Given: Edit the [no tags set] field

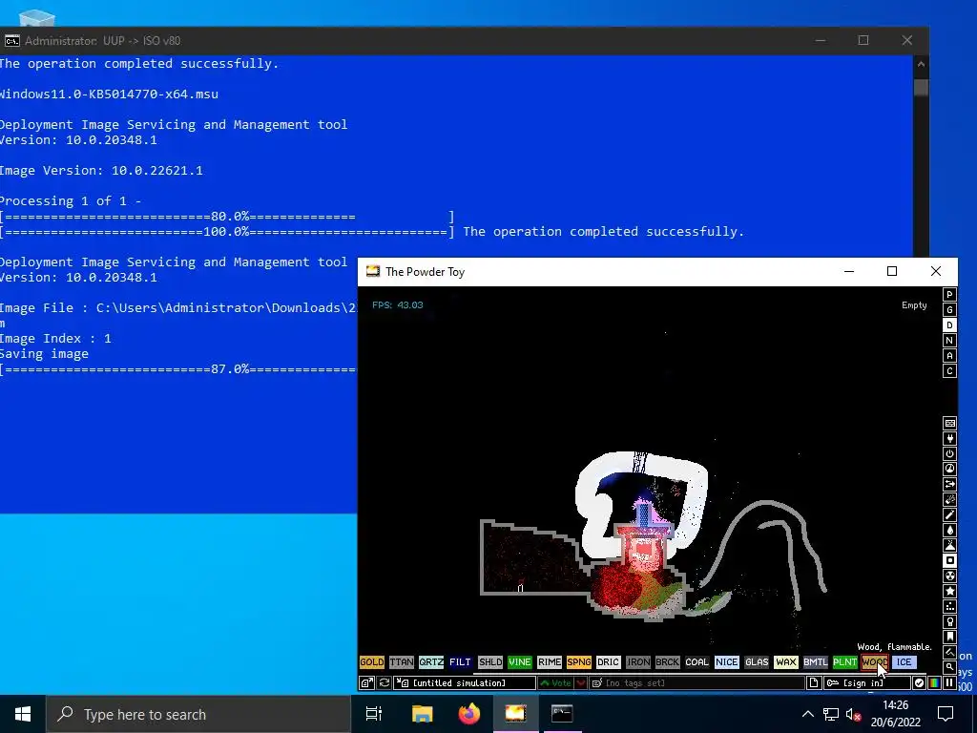Looking at the screenshot, I should point(696,682).
